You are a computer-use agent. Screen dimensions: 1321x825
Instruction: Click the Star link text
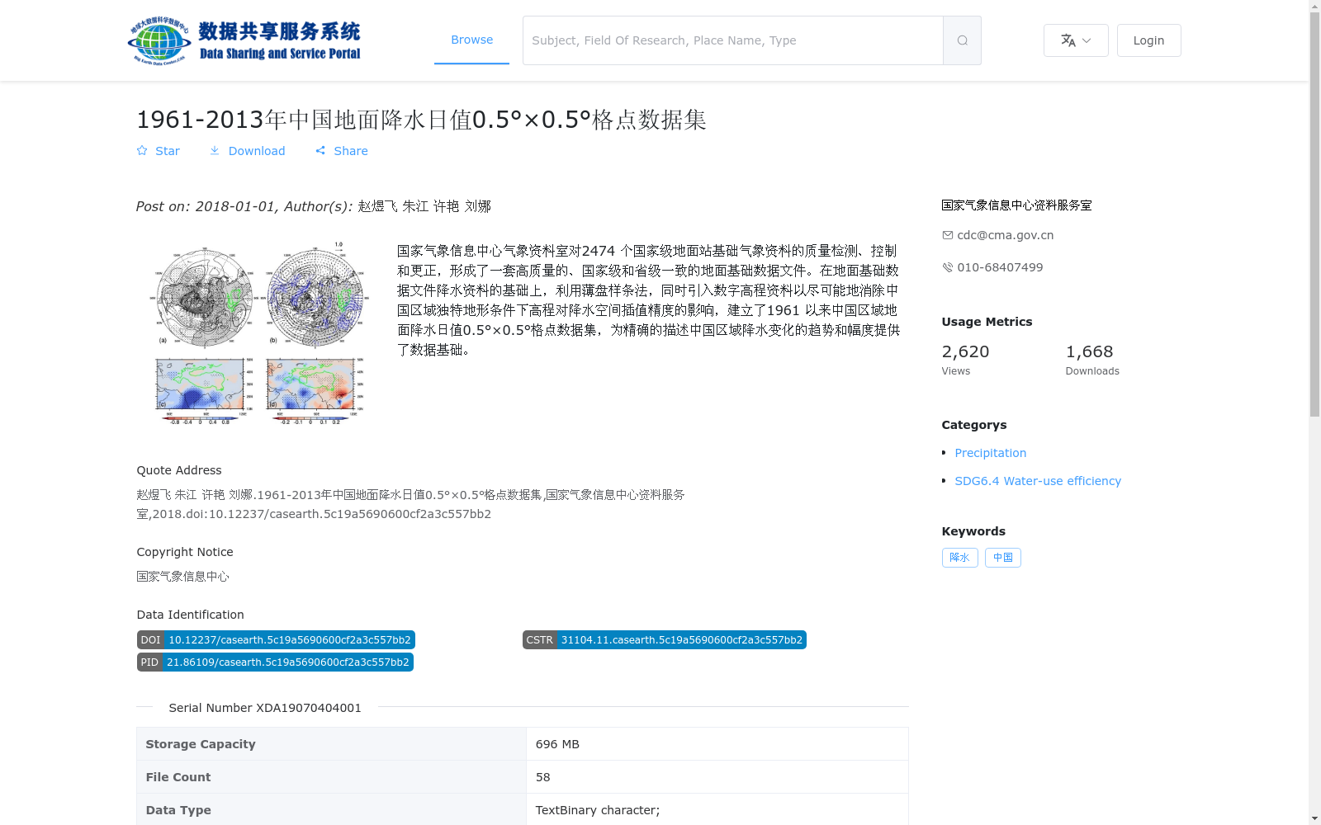[168, 151]
